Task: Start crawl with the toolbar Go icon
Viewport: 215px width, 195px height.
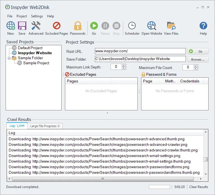Action: coord(94,26)
